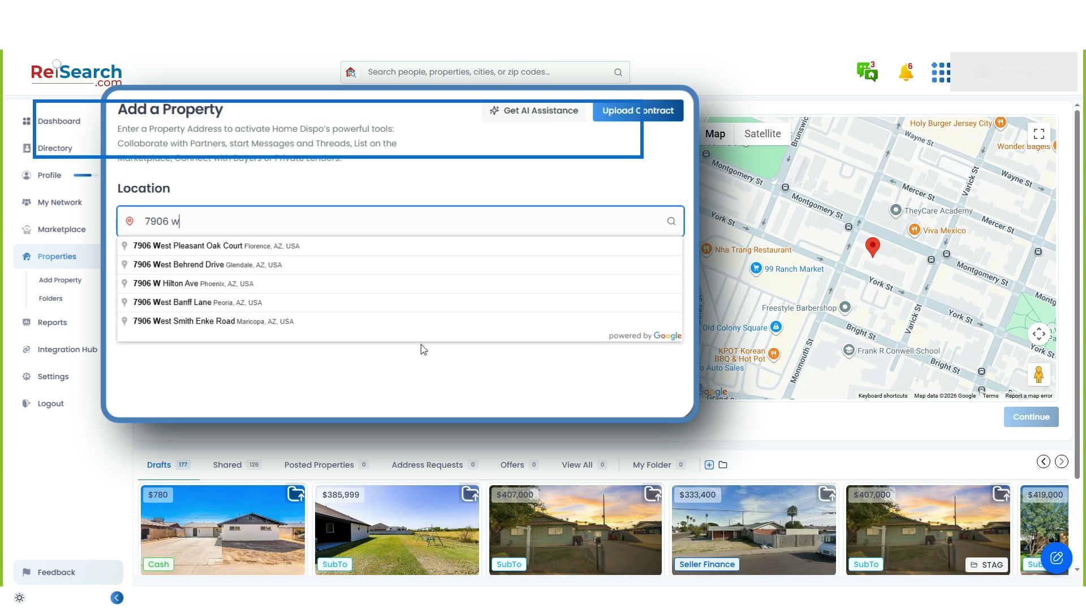The image size is (1086, 610).
Task: Open the Posted Properties tab
Action: click(326, 465)
